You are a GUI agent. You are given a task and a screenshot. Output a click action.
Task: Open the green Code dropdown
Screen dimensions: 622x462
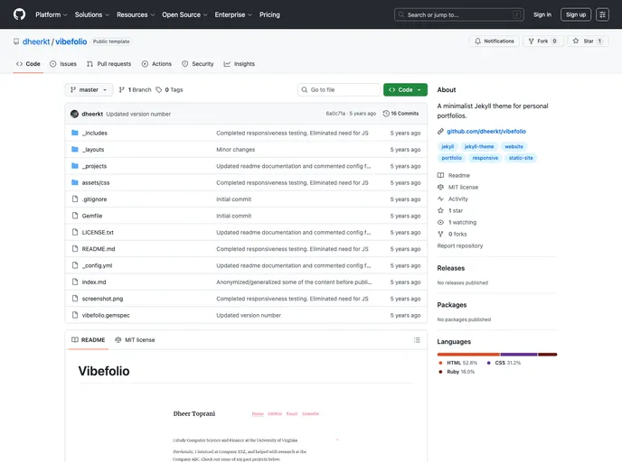click(405, 90)
